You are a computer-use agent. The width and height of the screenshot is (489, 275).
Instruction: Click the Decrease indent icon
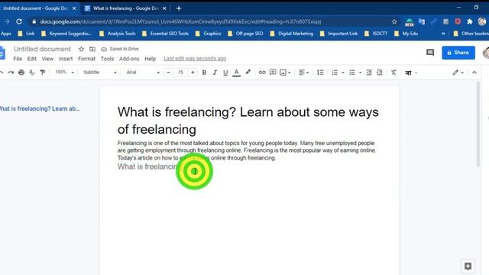[x=369, y=73]
